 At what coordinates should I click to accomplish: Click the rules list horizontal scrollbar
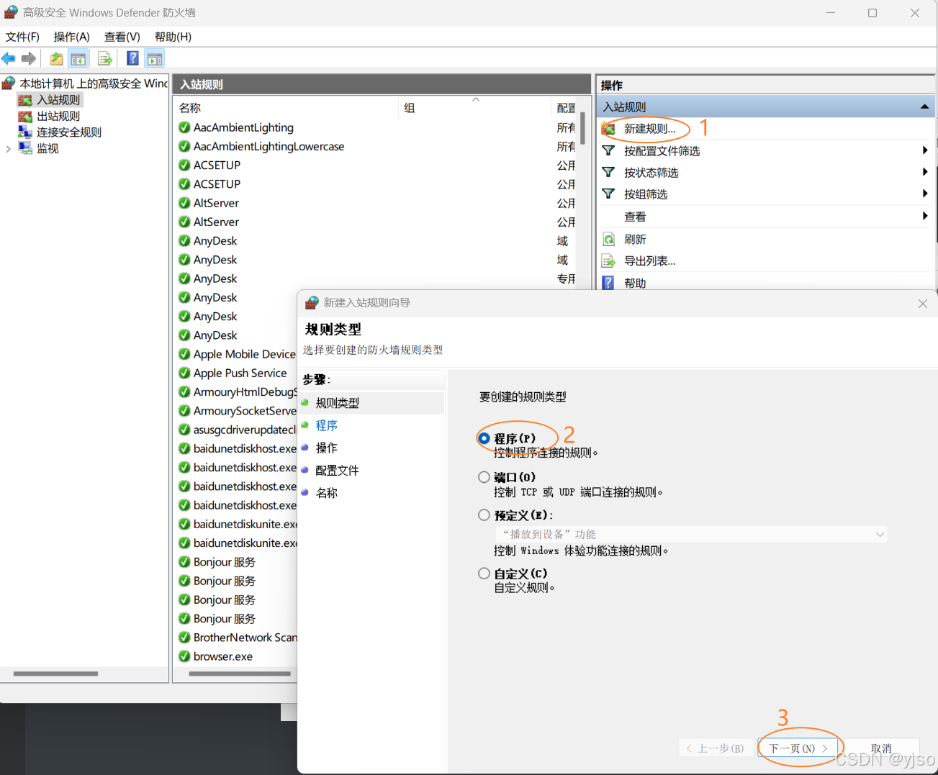click(240, 674)
